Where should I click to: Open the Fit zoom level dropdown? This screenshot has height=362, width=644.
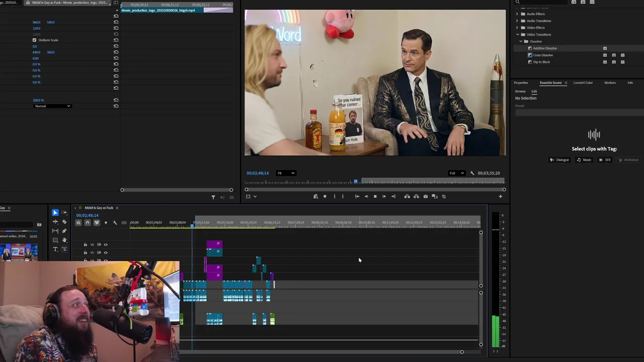(286, 173)
